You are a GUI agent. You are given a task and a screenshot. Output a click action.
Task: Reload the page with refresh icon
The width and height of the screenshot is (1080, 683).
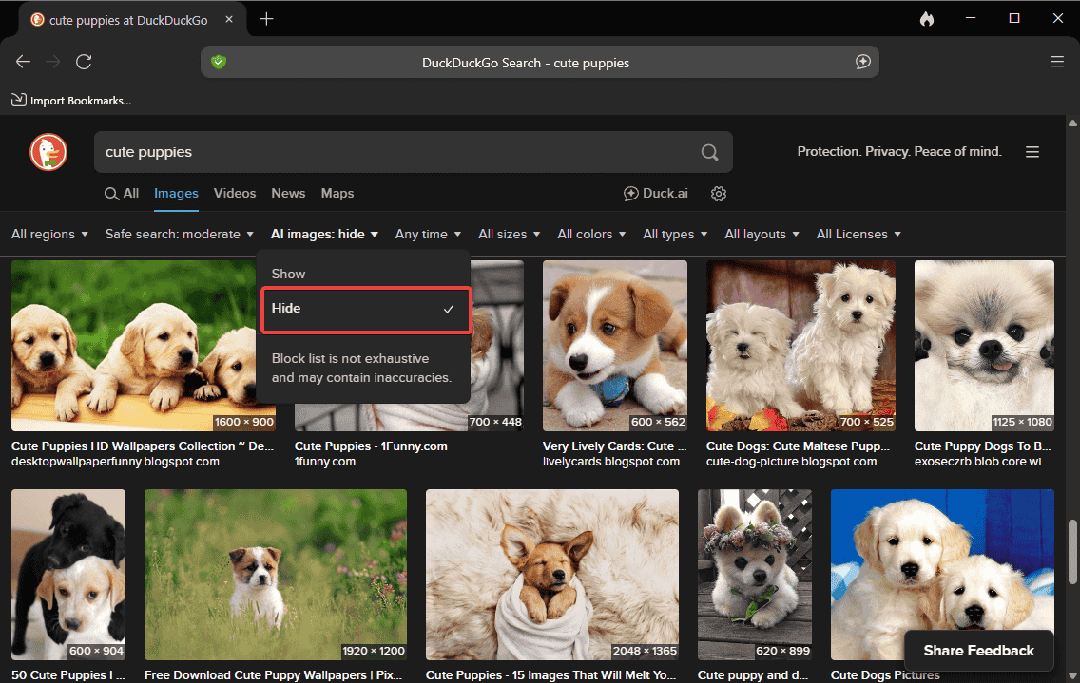coord(84,62)
